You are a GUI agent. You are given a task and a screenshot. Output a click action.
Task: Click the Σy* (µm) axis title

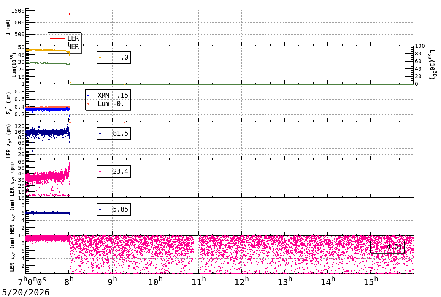[9, 103]
